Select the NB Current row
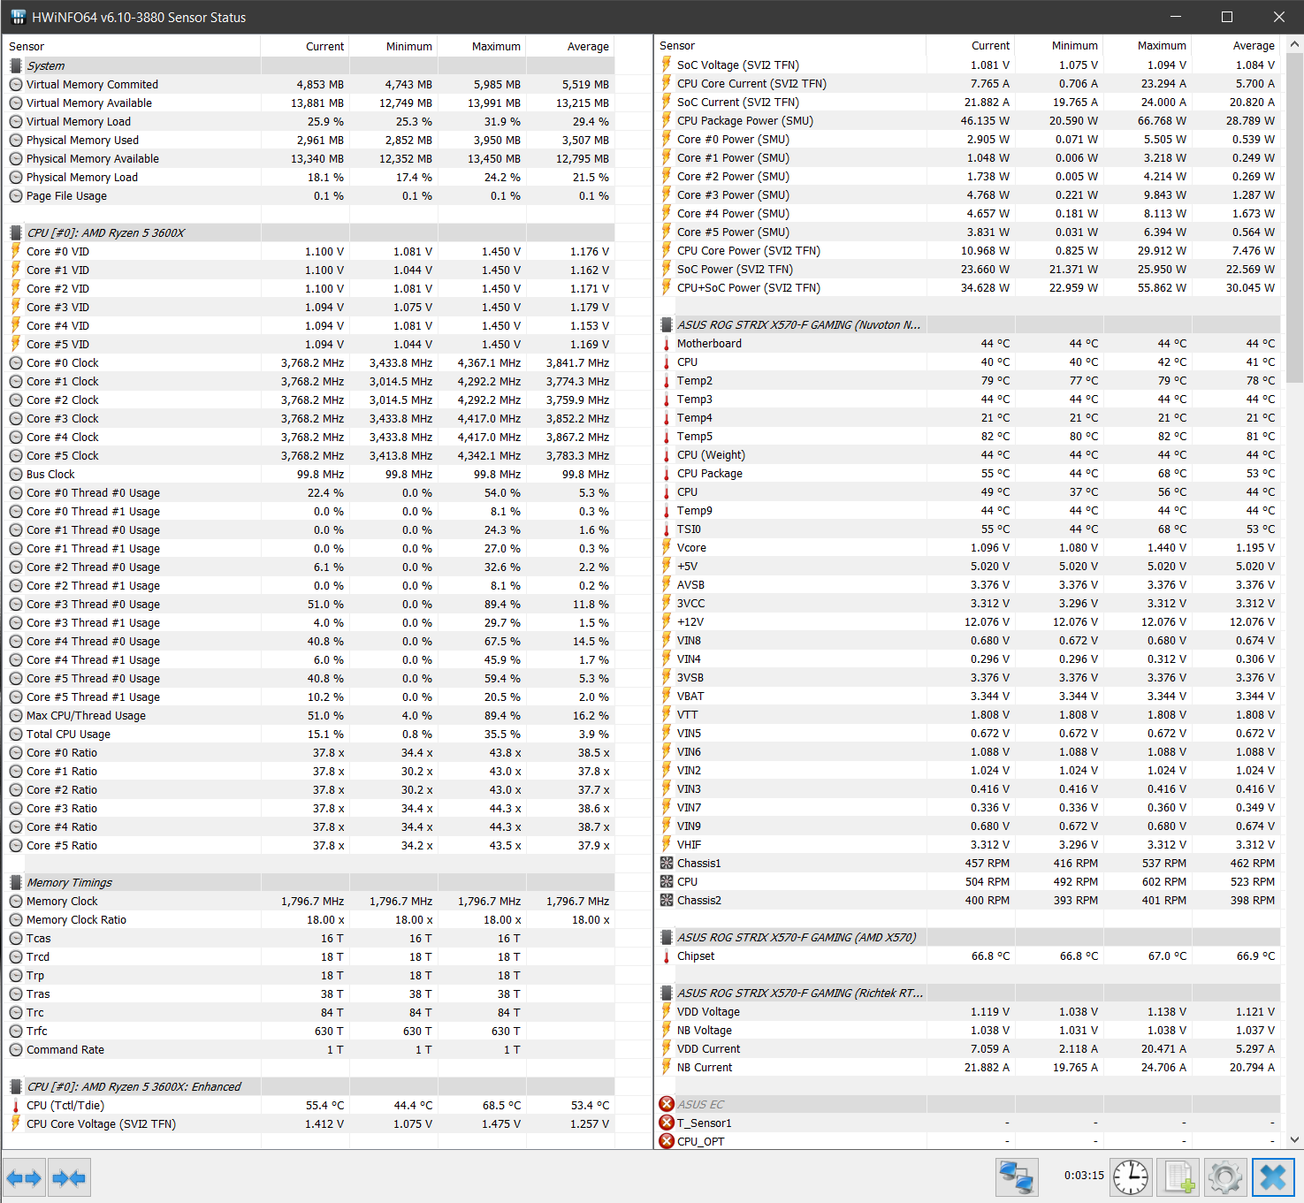1304x1203 pixels. pyautogui.click(x=968, y=1067)
